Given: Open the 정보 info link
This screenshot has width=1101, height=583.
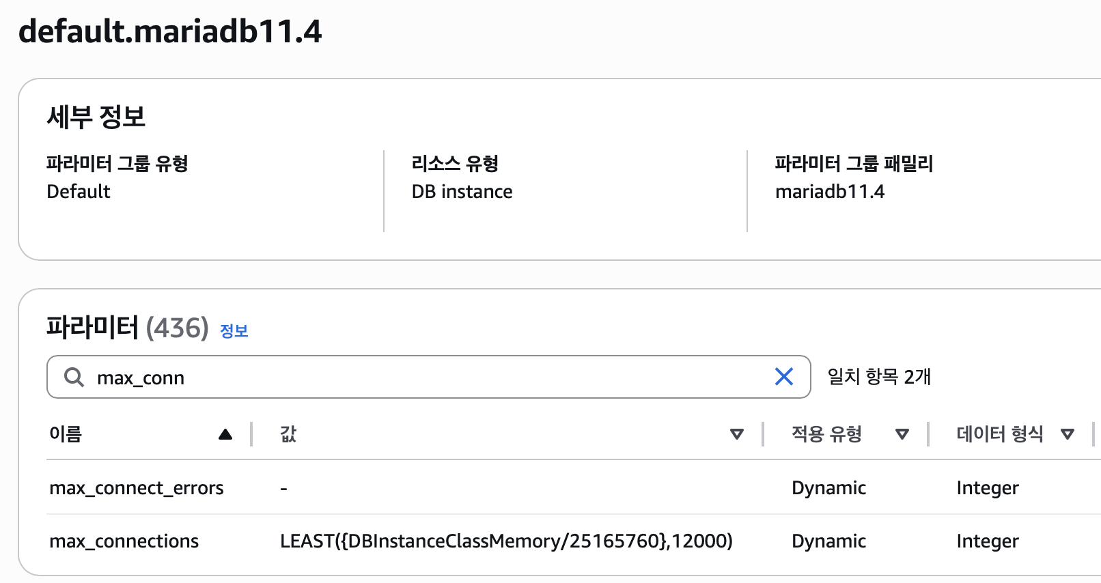Looking at the screenshot, I should point(234,331).
